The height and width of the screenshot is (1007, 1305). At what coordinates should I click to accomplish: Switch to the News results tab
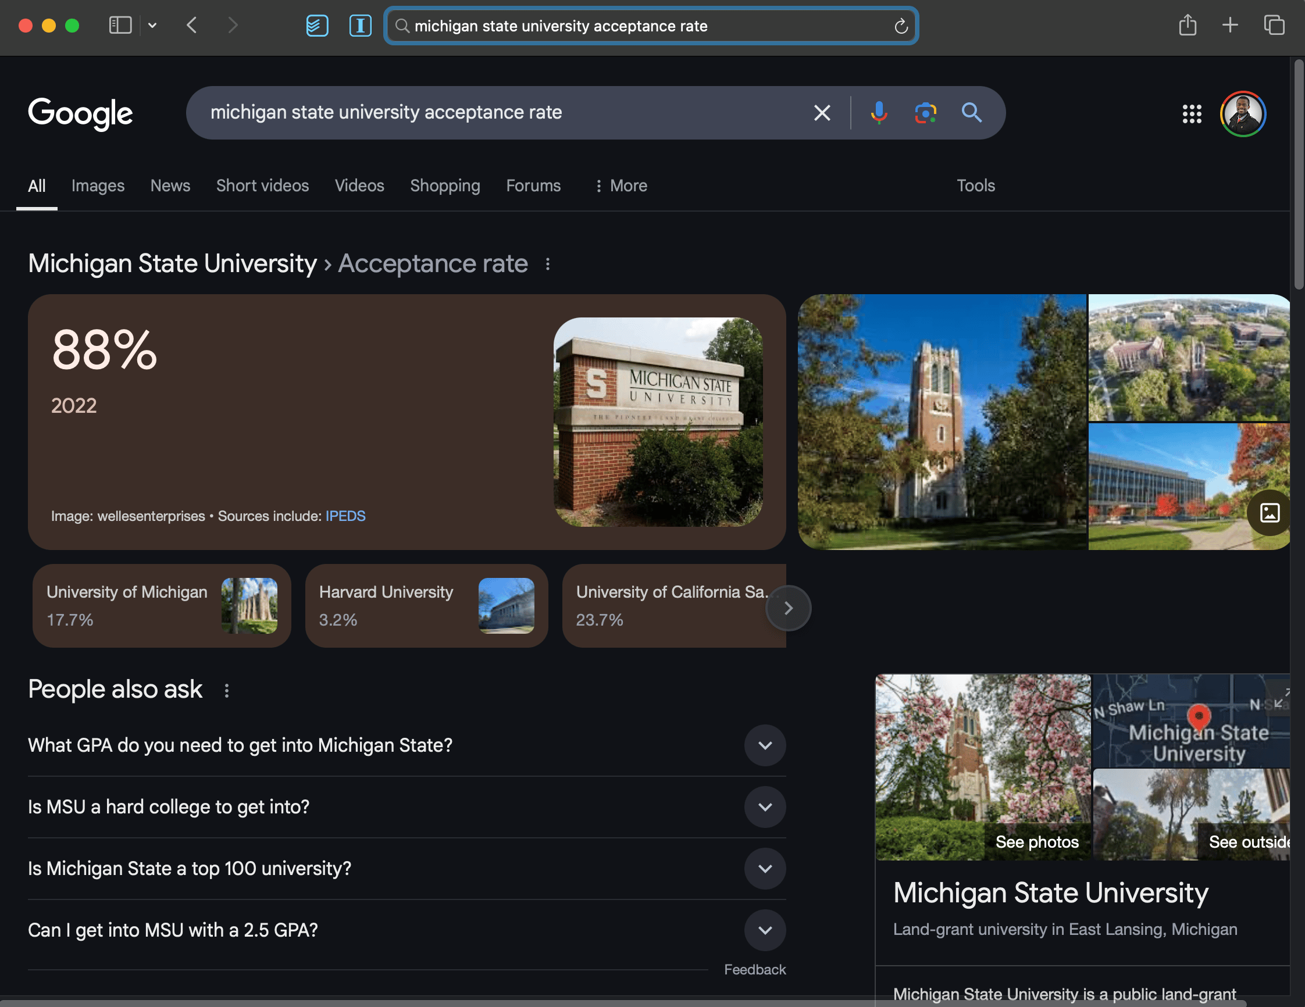pyautogui.click(x=170, y=185)
